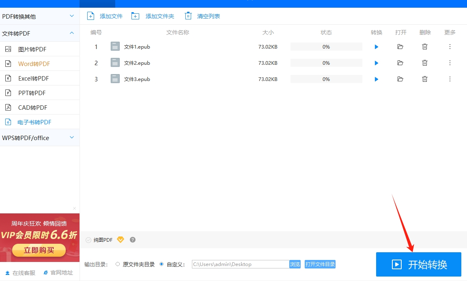Open more options for 文件3.epub
Image resolution: width=467 pixels, height=281 pixels.
click(450, 79)
